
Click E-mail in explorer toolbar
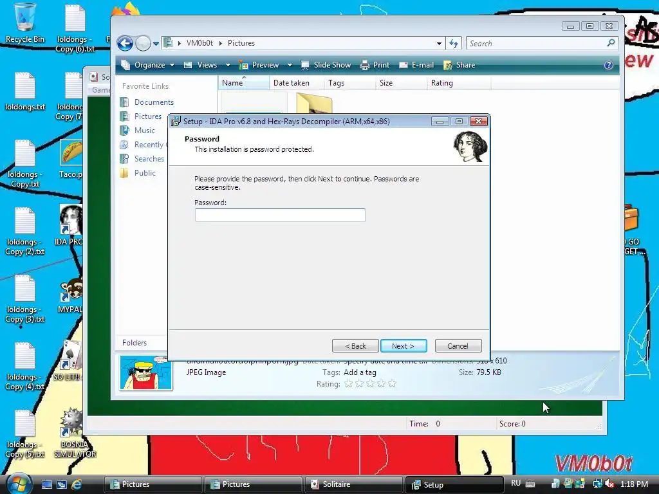416,65
